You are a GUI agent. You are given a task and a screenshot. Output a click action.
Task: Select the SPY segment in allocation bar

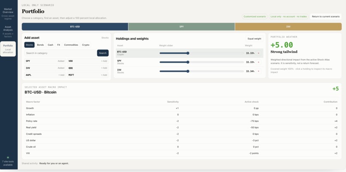coord(182,27)
